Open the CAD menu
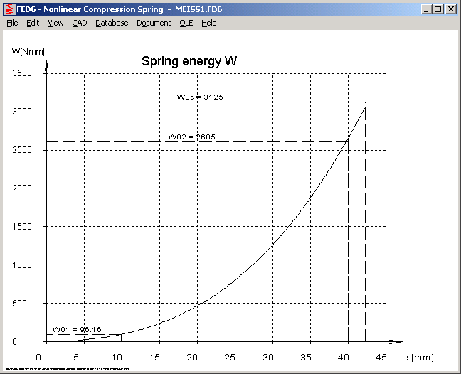The image size is (461, 374). 80,23
